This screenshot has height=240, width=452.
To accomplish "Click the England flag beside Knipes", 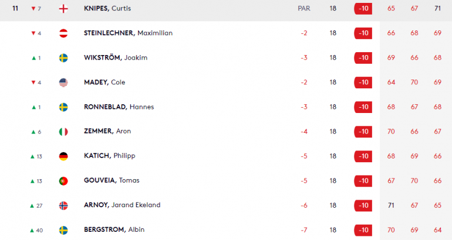I will 63,9.
